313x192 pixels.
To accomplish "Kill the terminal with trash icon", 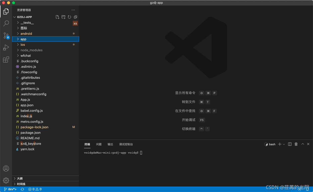I will pyautogui.click(x=296, y=144).
